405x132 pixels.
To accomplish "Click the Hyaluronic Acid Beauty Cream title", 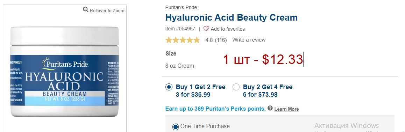I will (232, 17).
